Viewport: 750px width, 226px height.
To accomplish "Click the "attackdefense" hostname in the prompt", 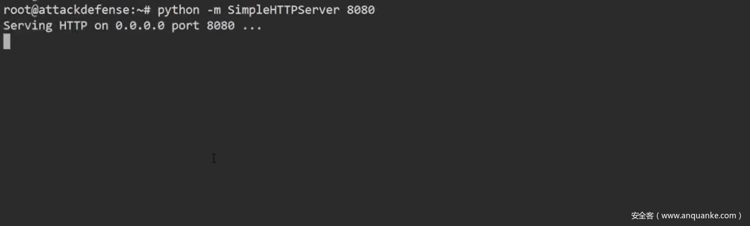I will [x=84, y=10].
